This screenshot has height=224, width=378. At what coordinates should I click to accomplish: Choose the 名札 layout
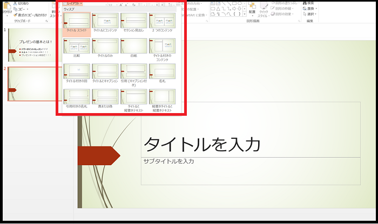pyautogui.click(x=162, y=73)
